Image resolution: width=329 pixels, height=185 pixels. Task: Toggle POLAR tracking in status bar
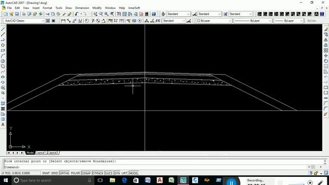pyautogui.click(x=75, y=173)
